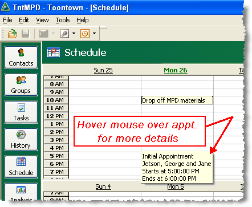The image size is (252, 207).
Task: Click the Sun 25 day header link
Action: click(x=103, y=70)
